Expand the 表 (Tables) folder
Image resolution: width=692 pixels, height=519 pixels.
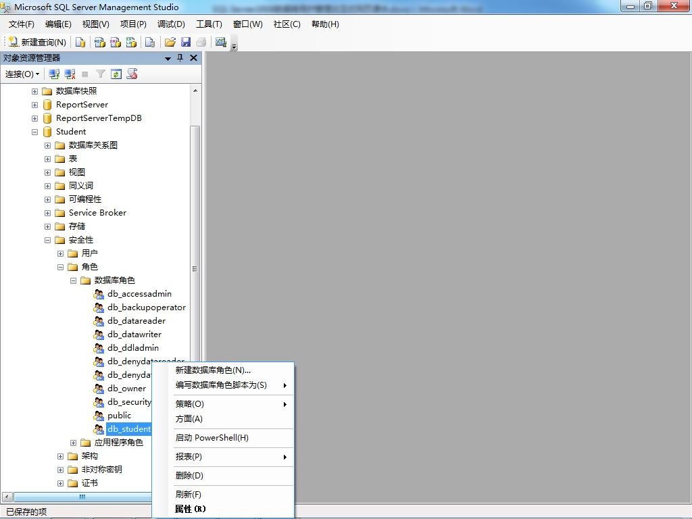47,159
